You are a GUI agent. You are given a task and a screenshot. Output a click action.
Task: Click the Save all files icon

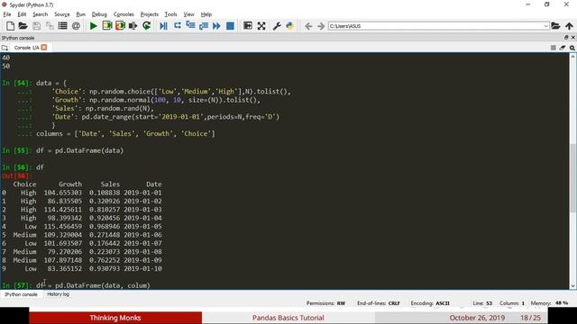point(50,26)
